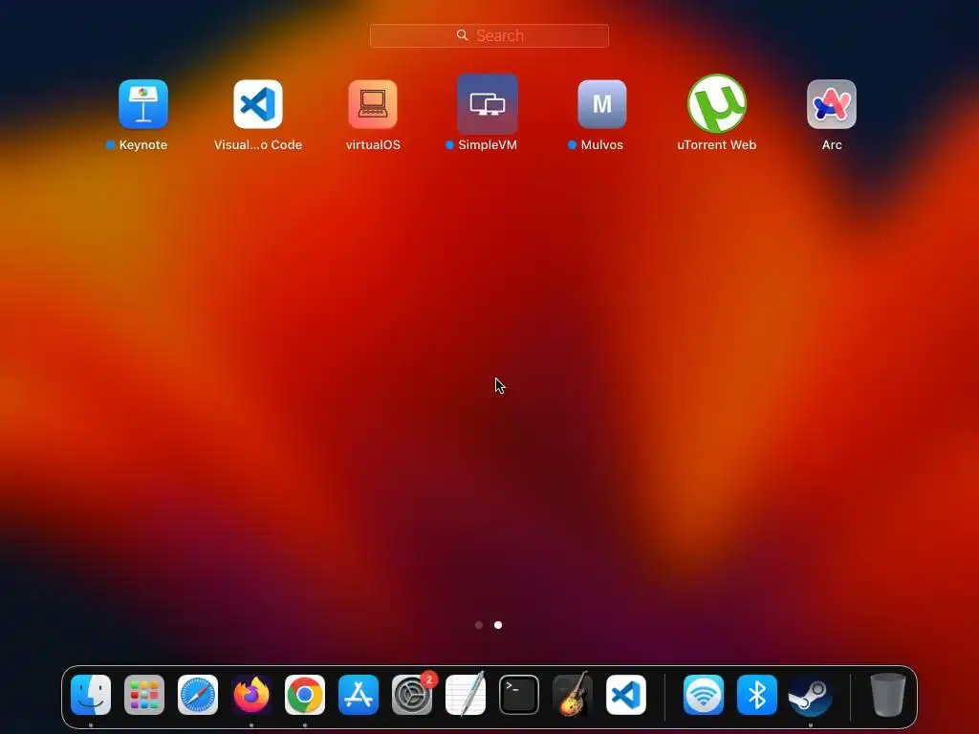This screenshot has height=734, width=979.
Task: Open GarageBand from the Dock
Action: [573, 695]
